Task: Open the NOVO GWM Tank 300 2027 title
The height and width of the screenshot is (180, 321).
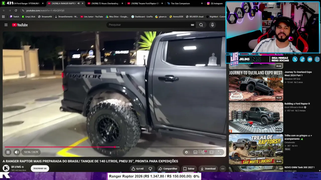Action: click(x=299, y=167)
